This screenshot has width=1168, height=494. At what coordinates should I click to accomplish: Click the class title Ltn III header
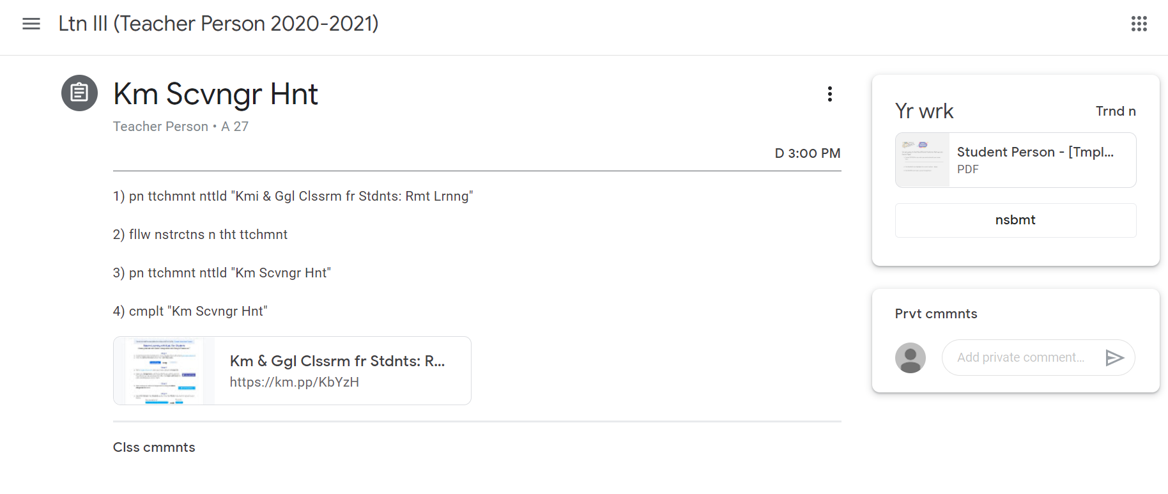tap(219, 24)
